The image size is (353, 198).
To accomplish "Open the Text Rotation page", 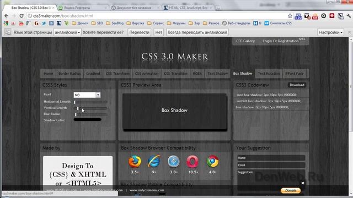I will click(269, 73).
